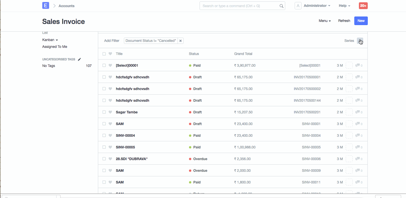
Task: Open the Menu dropdown
Action: click(324, 21)
